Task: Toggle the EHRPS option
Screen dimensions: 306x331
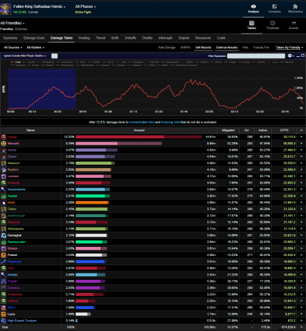Action: (x=185, y=47)
